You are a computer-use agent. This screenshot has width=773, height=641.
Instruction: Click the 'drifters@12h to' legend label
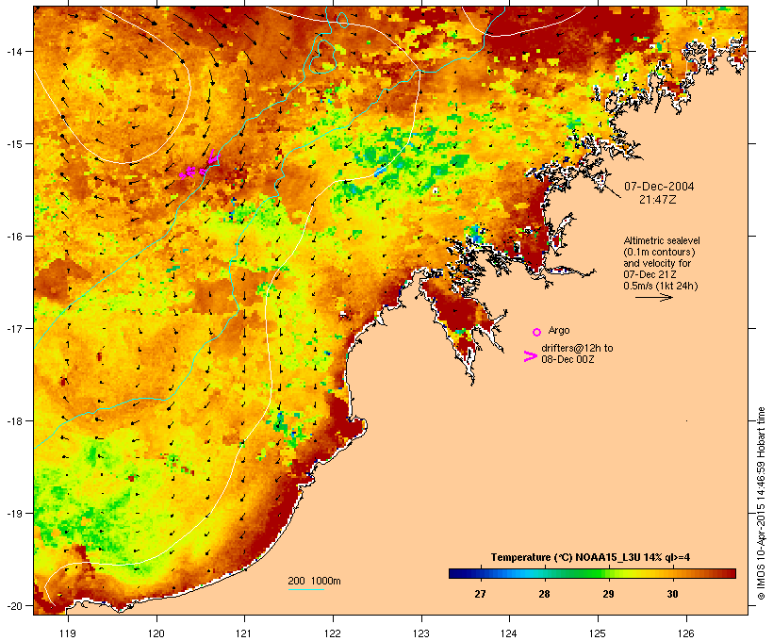[577, 348]
